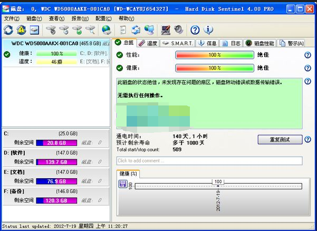317x231 pixels.
Task: Click the document report toolbar icon
Action: [123, 30]
